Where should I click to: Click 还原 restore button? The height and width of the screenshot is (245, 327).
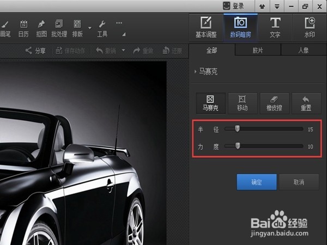(172, 51)
